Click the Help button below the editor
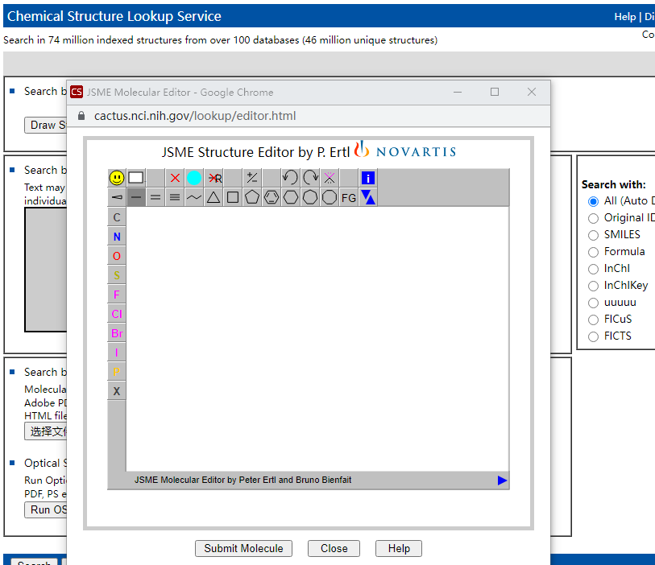 tap(399, 548)
